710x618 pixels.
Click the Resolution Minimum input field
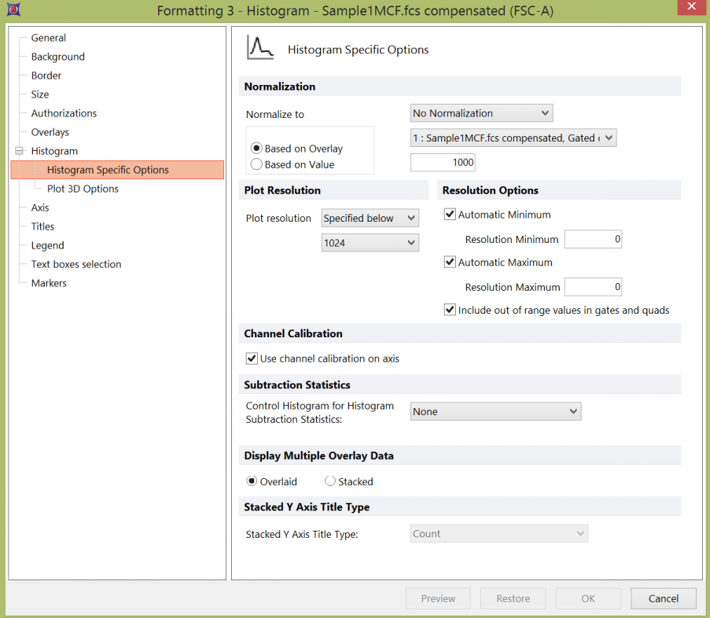(x=593, y=239)
